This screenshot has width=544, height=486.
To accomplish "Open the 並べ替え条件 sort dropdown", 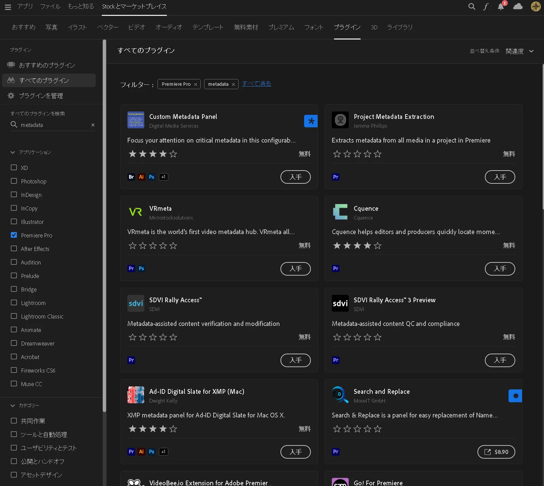I will pos(520,51).
